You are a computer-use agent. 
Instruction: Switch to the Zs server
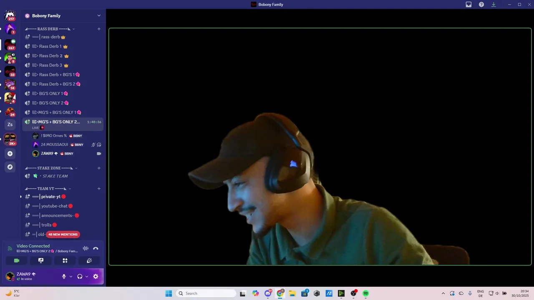point(10,125)
